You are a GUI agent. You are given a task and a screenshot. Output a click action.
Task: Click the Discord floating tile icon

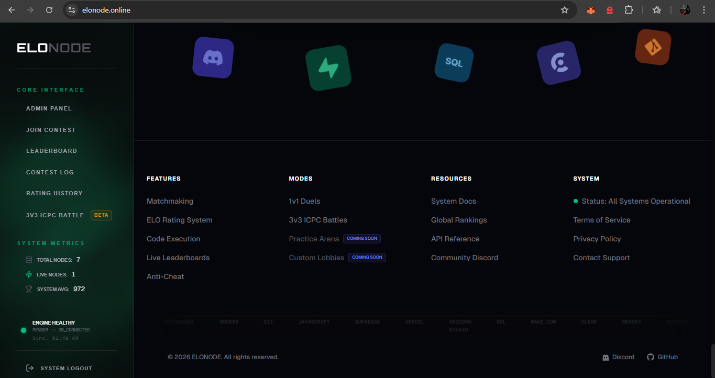tap(213, 58)
